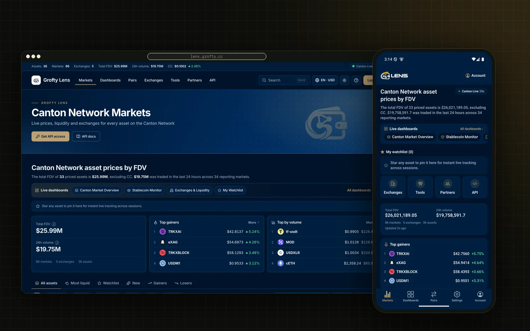Tap TRKXBLOCK row in phone gainers
The image size is (530, 331).
(434, 272)
